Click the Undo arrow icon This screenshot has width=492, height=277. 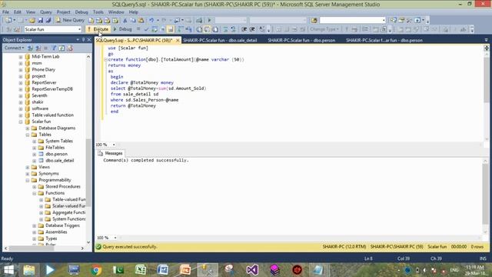click(x=151, y=20)
